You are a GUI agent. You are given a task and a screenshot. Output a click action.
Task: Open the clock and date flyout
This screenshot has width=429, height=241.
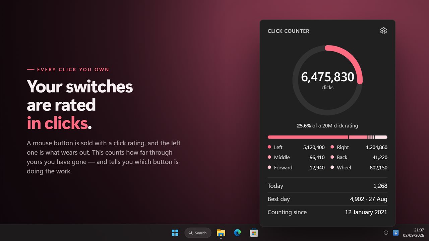point(414,233)
